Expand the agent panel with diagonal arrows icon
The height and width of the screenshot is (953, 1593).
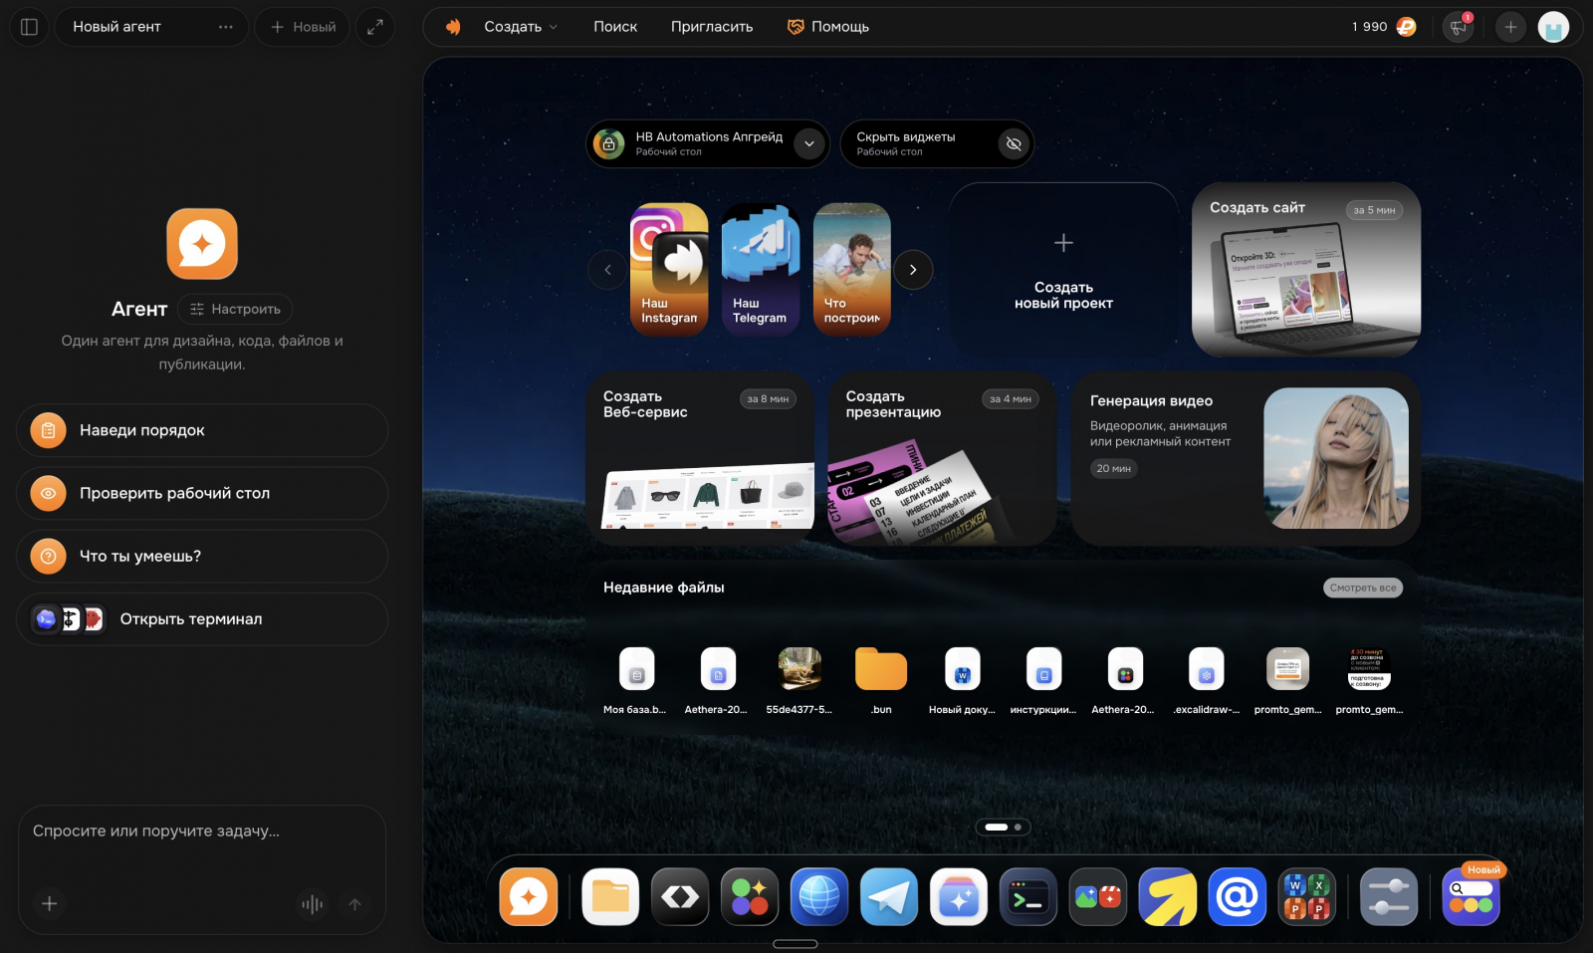tap(375, 27)
